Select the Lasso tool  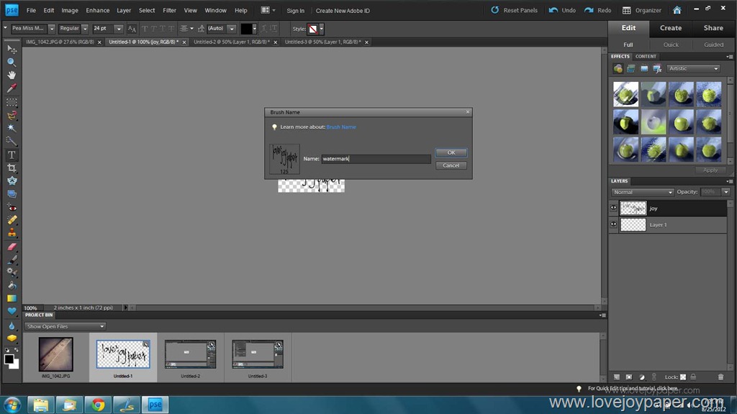(12, 115)
